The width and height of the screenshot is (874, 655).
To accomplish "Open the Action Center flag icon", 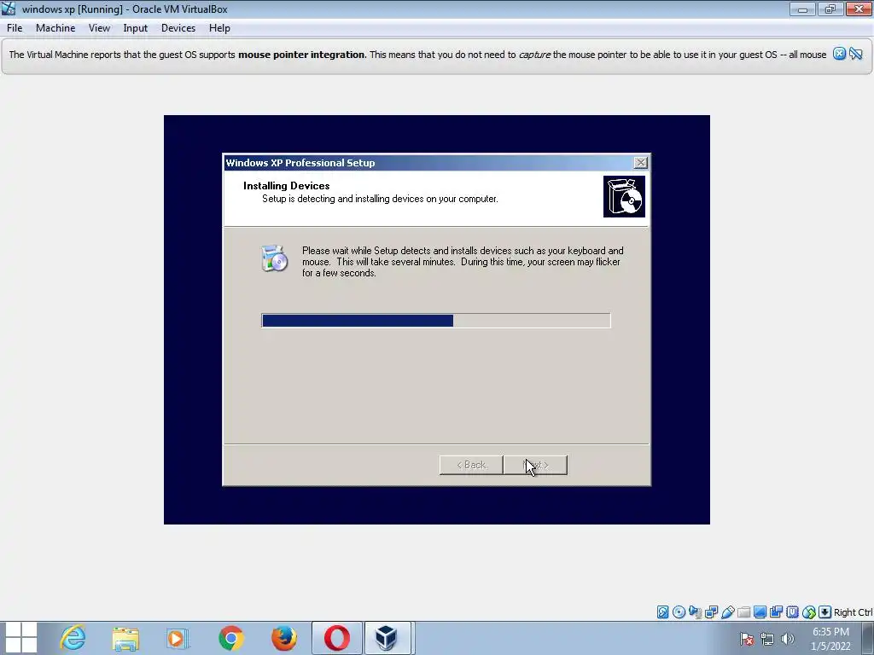I will pyautogui.click(x=747, y=639).
